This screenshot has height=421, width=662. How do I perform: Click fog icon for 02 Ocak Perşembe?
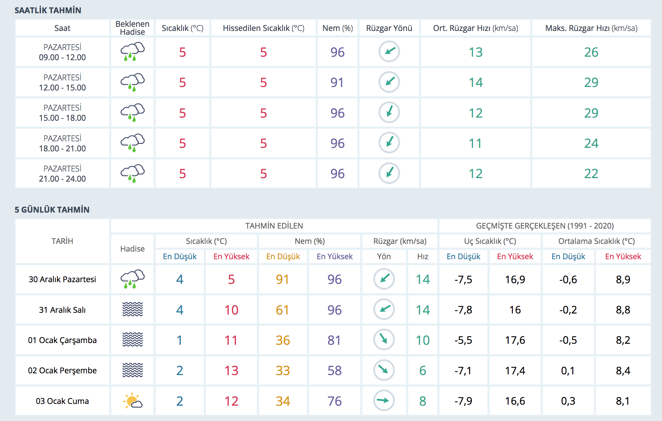click(x=132, y=370)
